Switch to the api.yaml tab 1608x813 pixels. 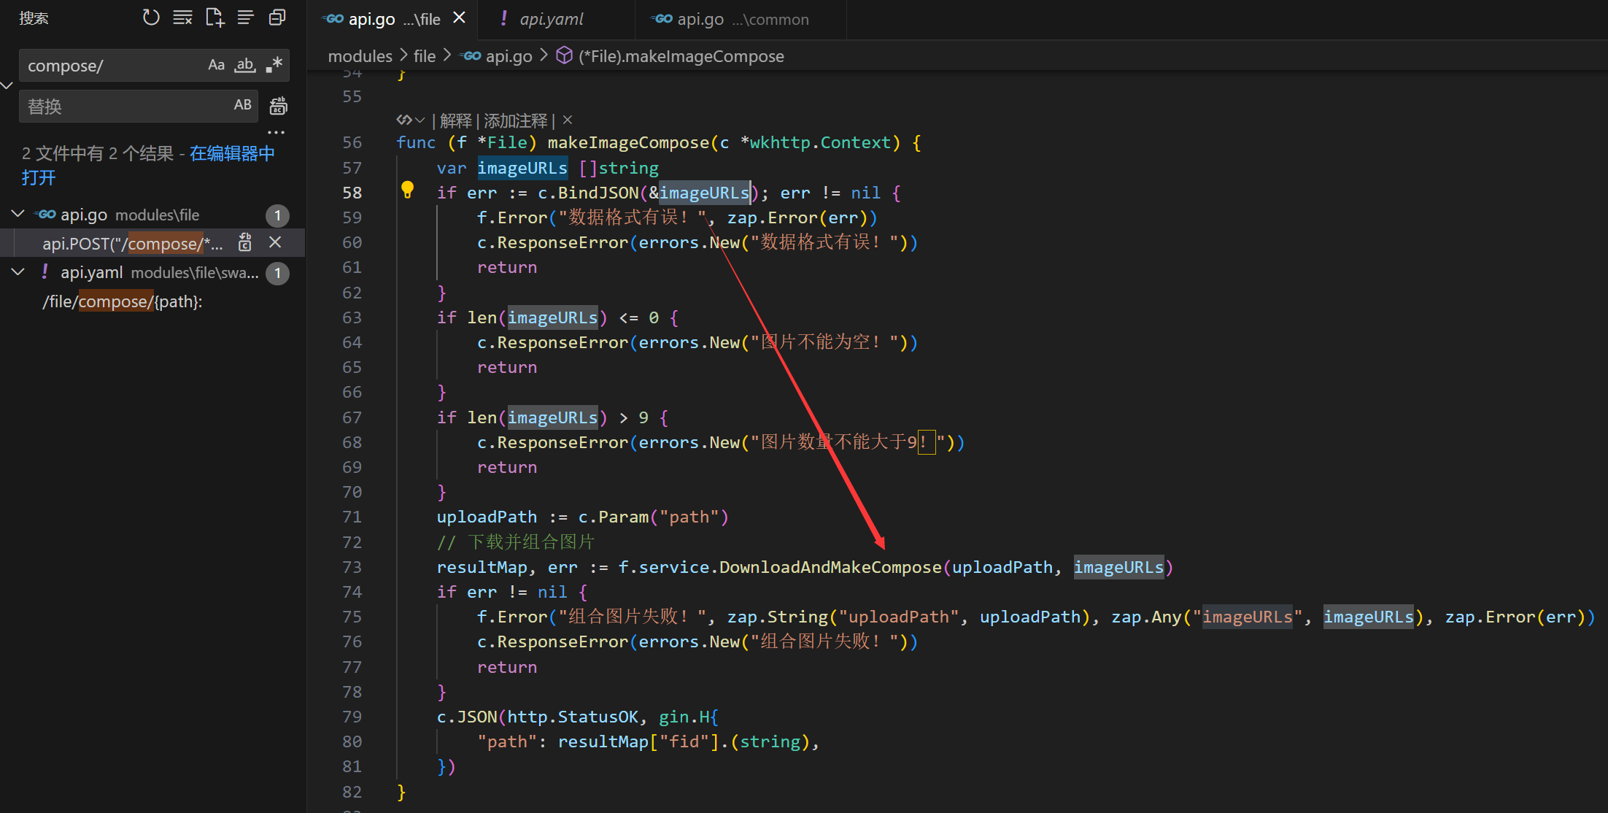[552, 20]
